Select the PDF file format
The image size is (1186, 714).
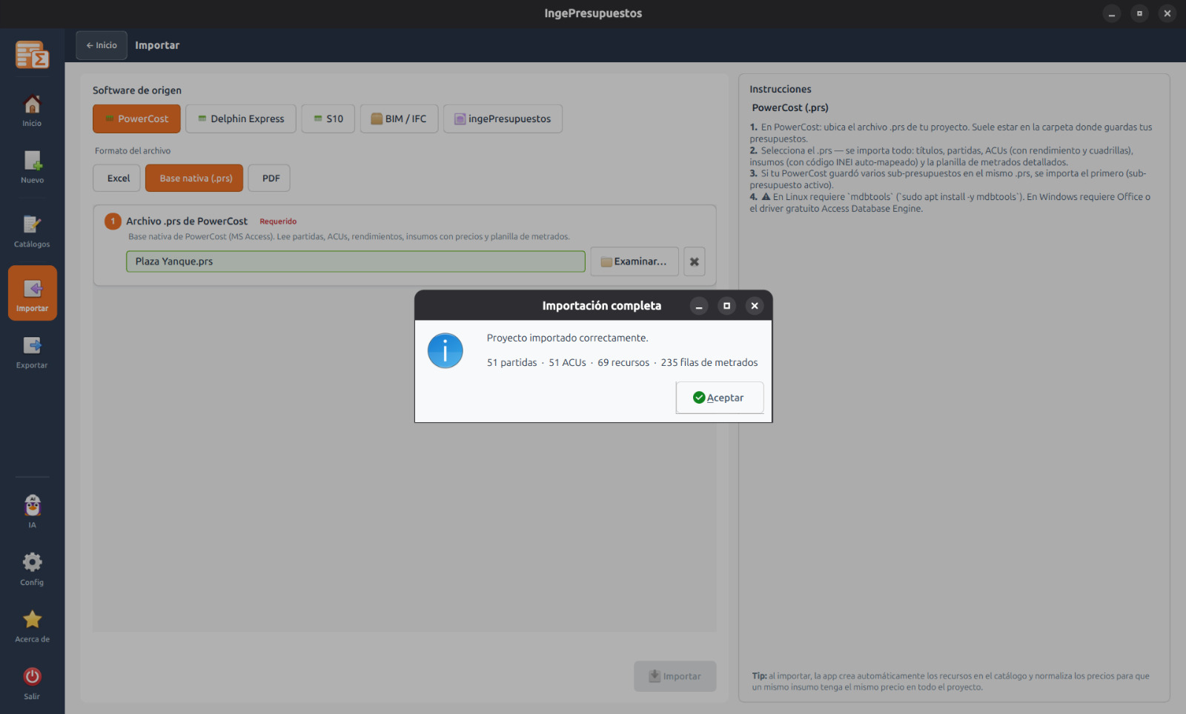(269, 178)
